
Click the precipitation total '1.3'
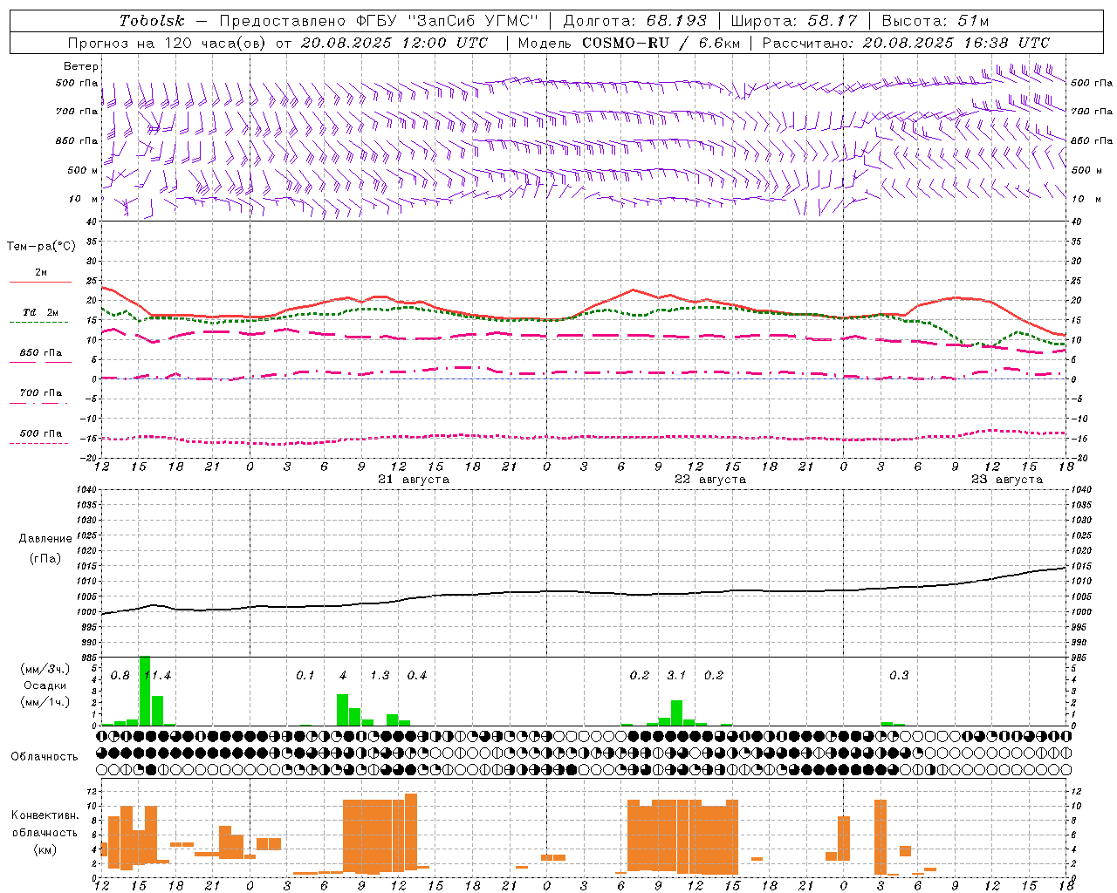click(x=380, y=675)
